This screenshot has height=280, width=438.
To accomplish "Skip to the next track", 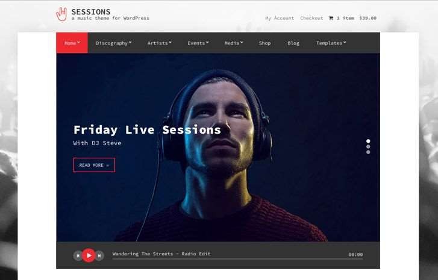I will [x=100, y=255].
